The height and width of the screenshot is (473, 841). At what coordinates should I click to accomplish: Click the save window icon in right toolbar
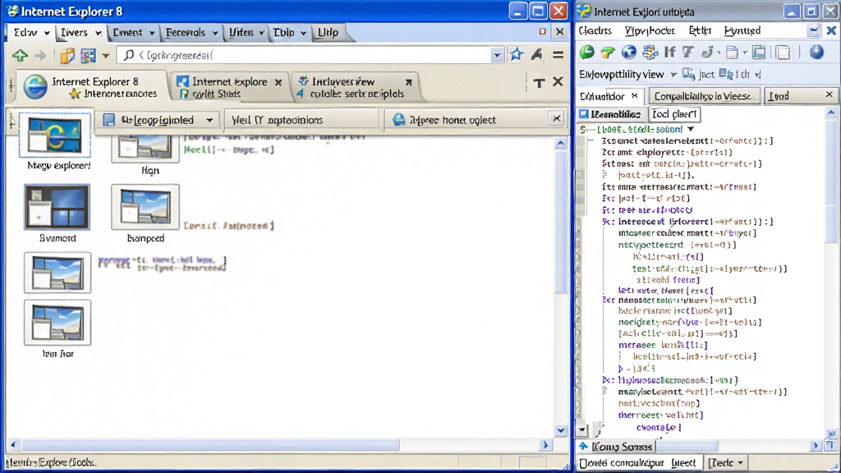[759, 52]
